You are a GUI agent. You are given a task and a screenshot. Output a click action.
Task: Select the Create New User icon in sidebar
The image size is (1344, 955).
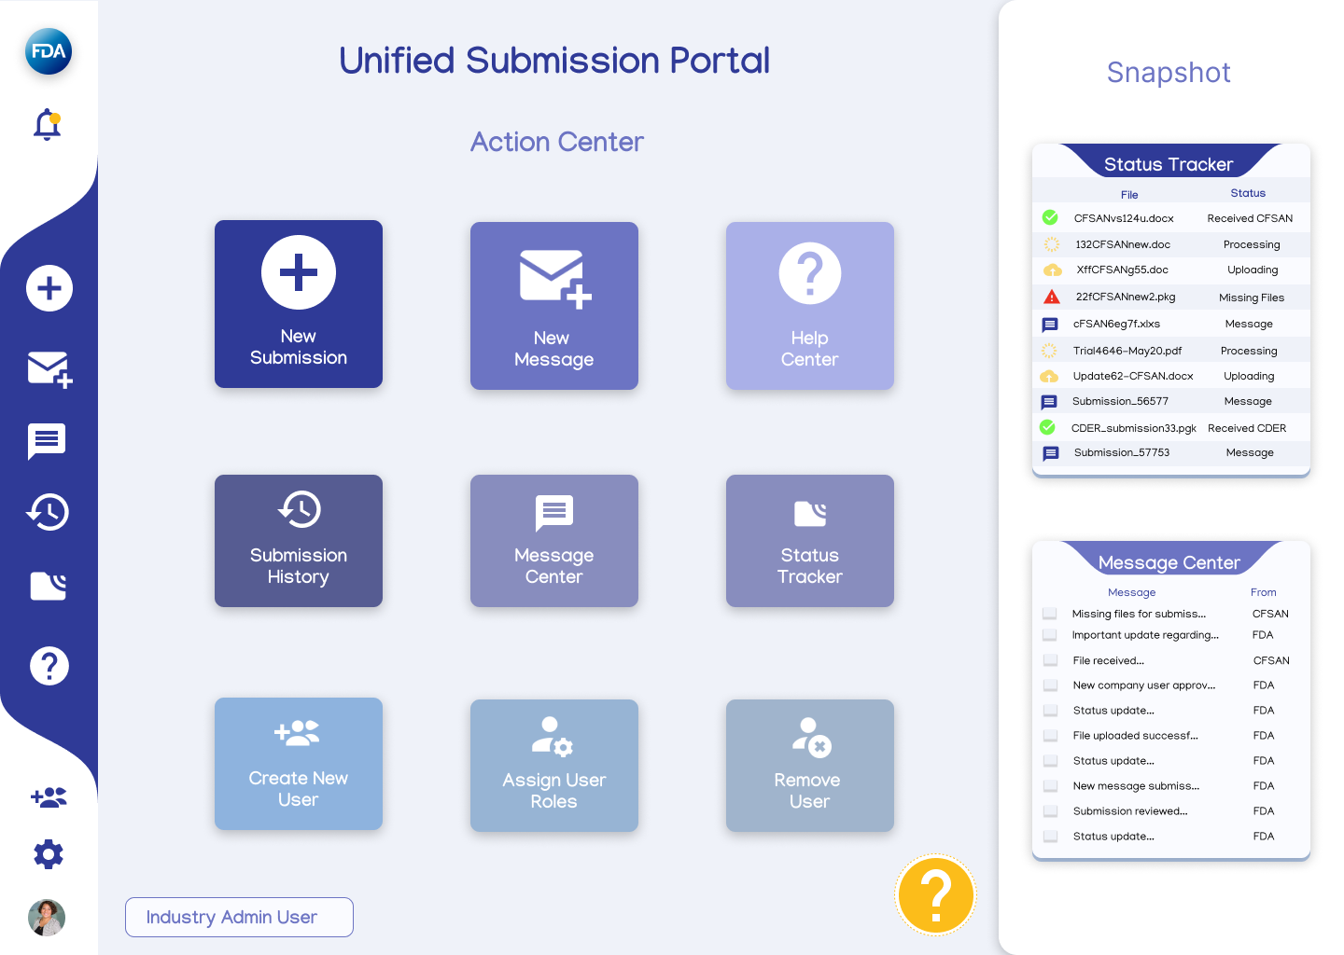click(49, 797)
